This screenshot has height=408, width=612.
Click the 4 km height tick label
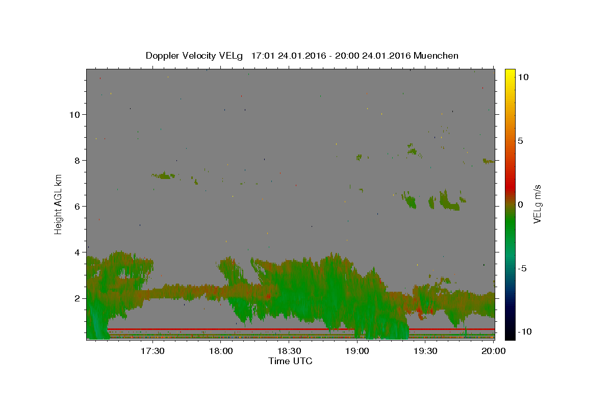[76, 252]
